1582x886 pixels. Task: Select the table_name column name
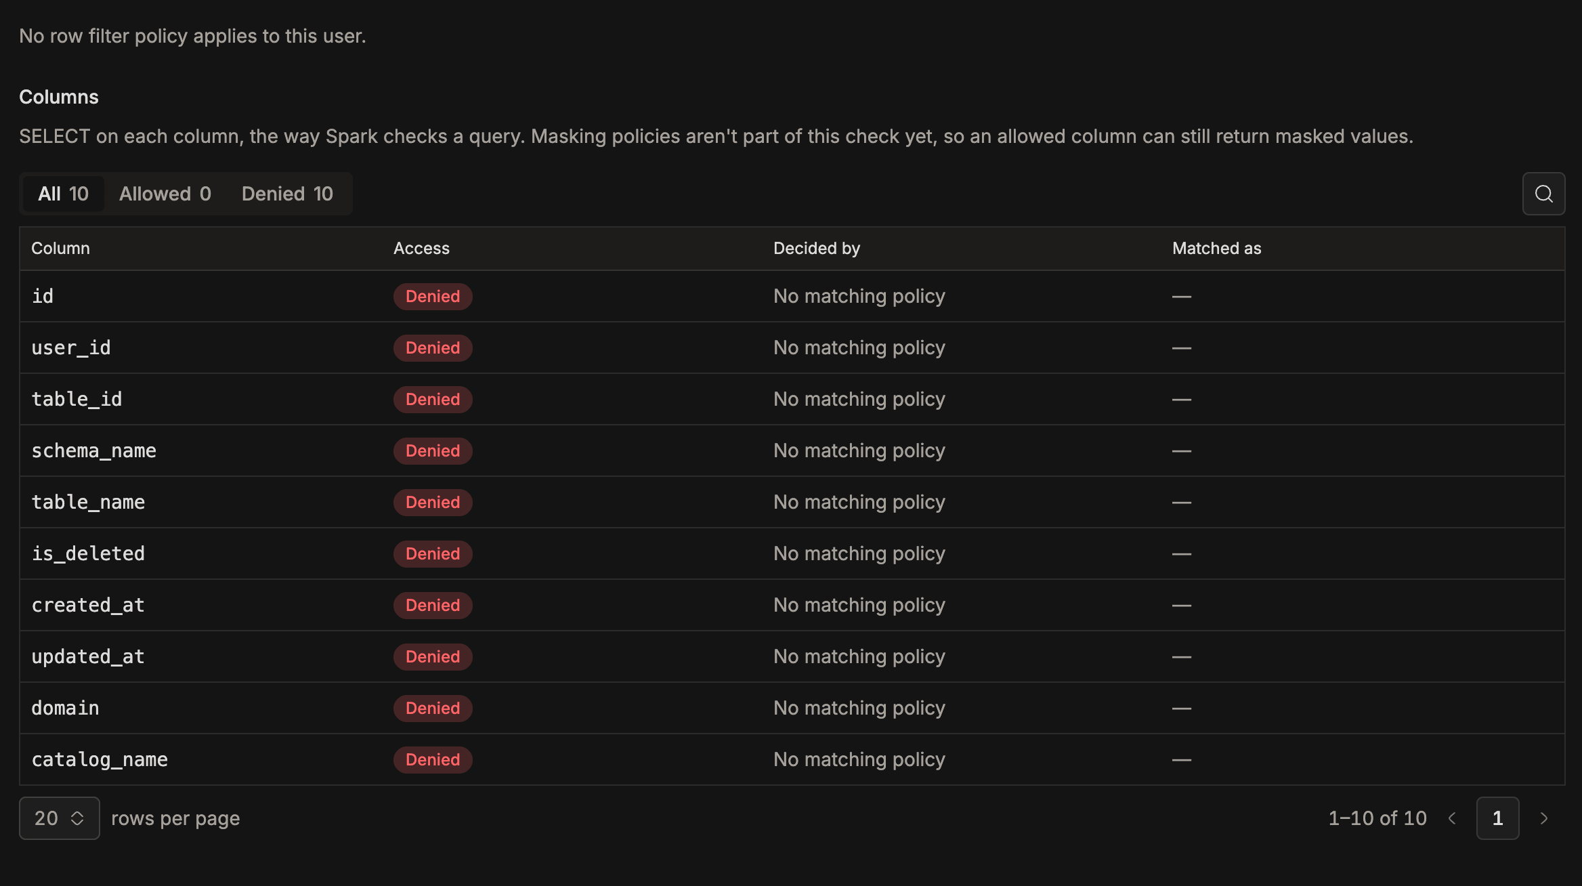click(x=88, y=503)
